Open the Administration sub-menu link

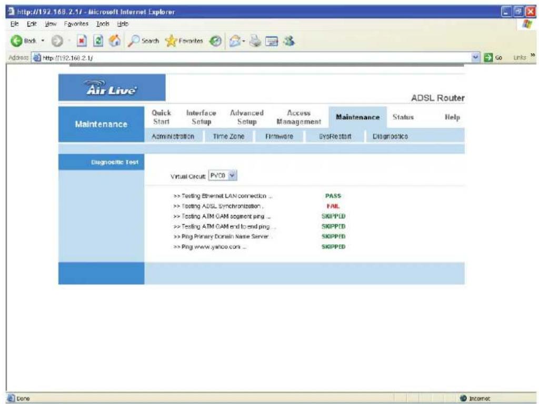click(173, 136)
